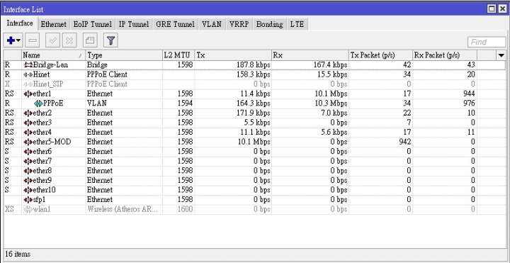Click the 1594 L2 MTU value
The width and height of the screenshot is (510, 263).
186,103
